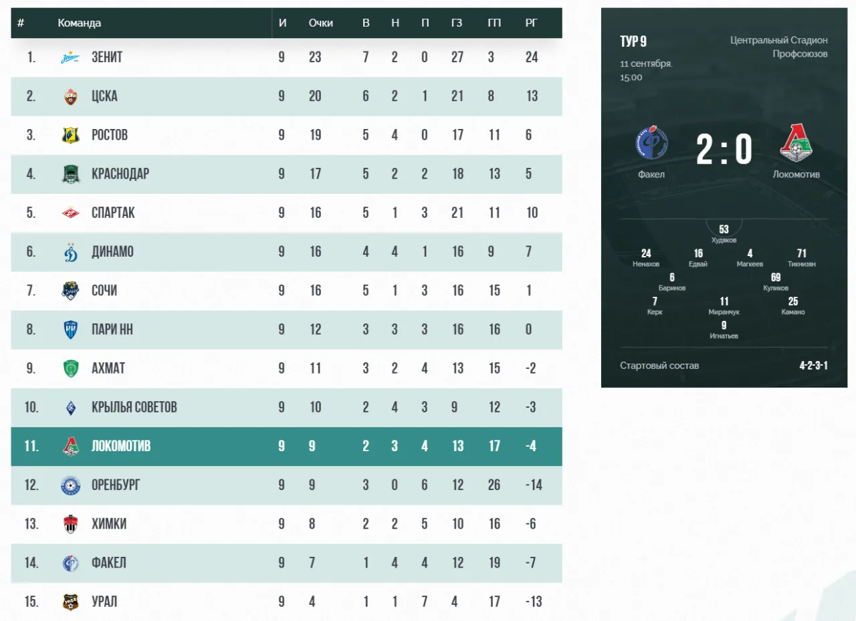The width and height of the screenshot is (856, 621).
Task: Select player 11 Миранчук in lineup
Action: [724, 306]
